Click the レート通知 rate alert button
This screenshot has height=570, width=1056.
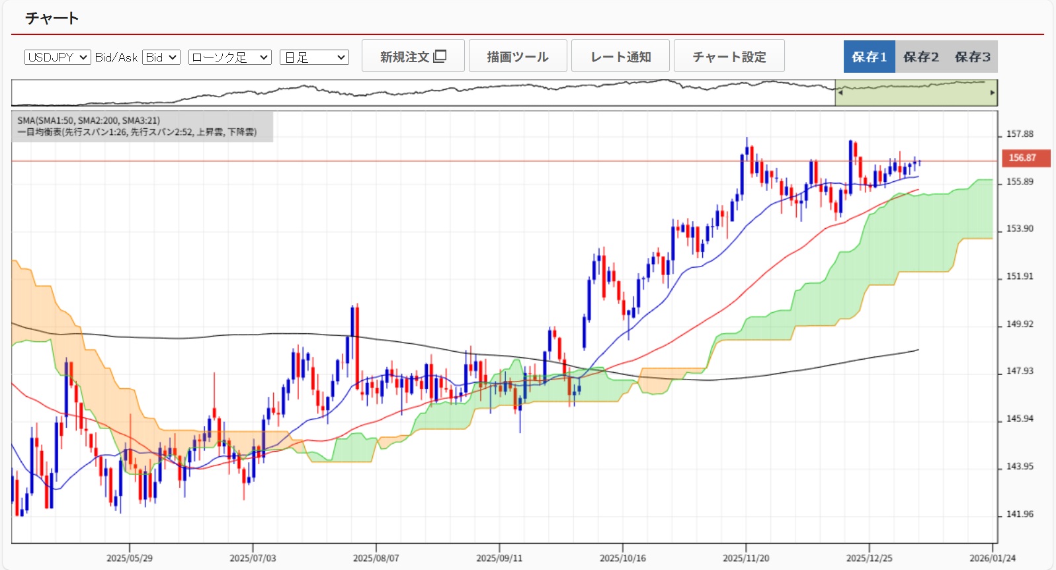pos(620,57)
